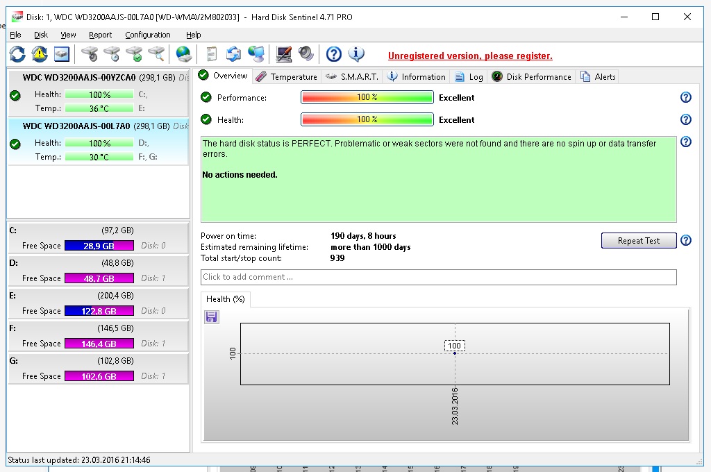The height and width of the screenshot is (472, 711).
Task: Click the E: drive free space bar
Action: click(99, 311)
